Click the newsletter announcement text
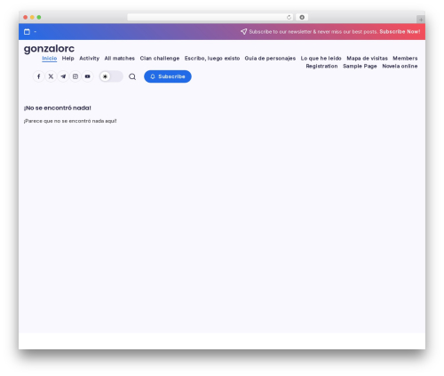 pyautogui.click(x=313, y=32)
